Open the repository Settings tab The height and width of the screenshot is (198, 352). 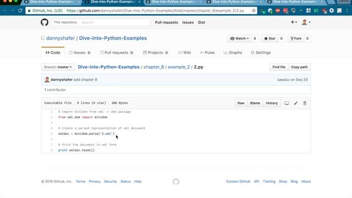(x=261, y=53)
